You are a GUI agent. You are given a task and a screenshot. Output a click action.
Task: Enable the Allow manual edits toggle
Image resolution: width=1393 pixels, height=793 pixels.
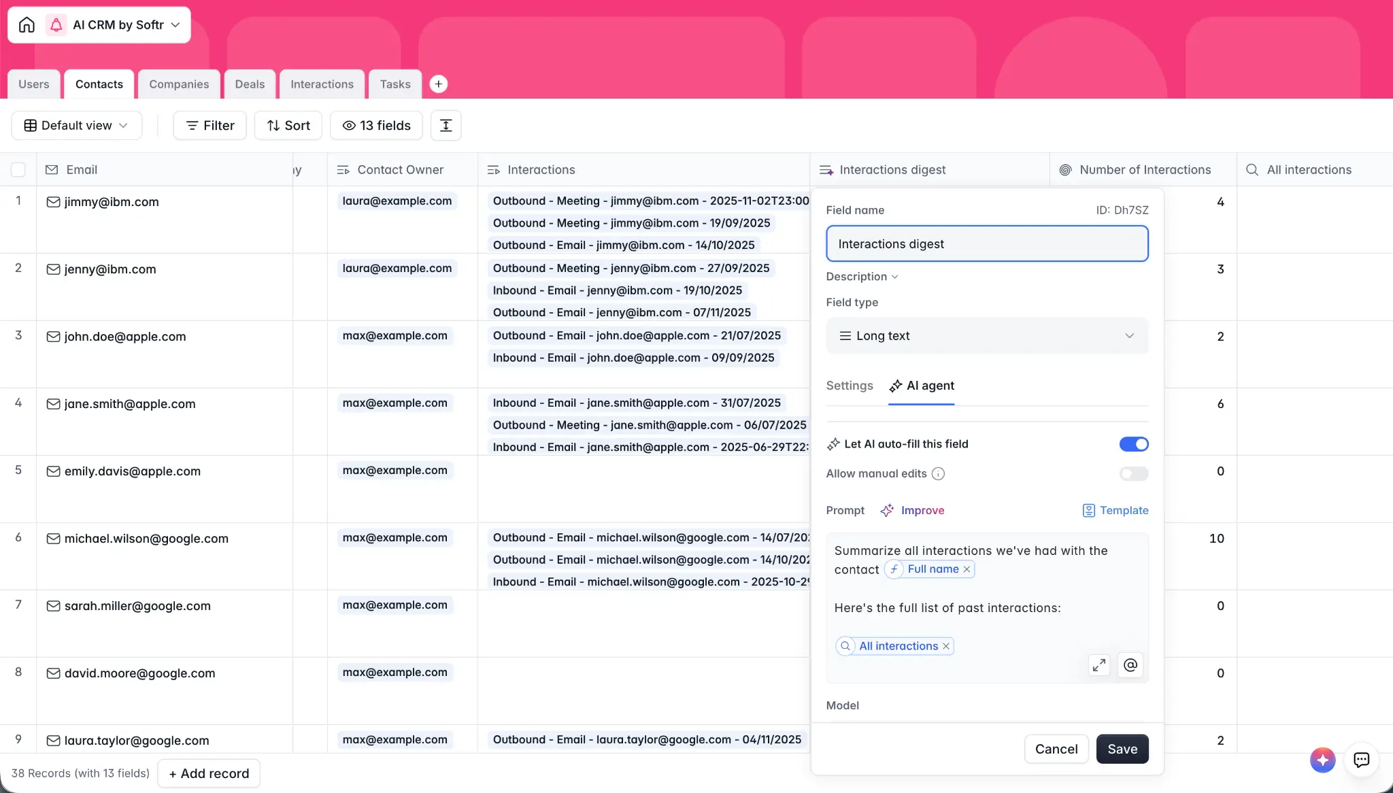coord(1134,474)
